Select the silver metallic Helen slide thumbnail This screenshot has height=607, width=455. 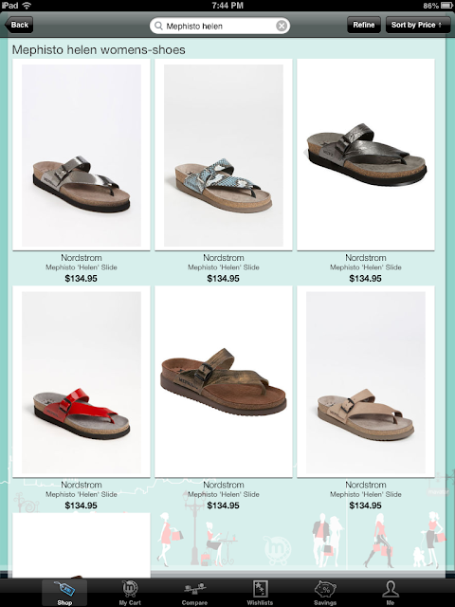[82, 155]
